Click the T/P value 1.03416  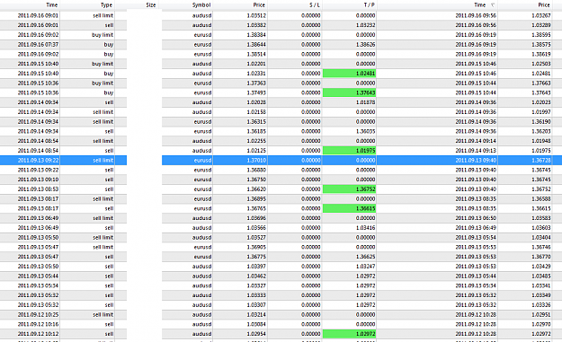tap(366, 228)
